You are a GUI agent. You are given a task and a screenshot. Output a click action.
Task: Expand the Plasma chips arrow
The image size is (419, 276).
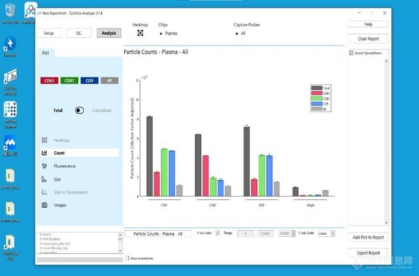[x=161, y=33]
